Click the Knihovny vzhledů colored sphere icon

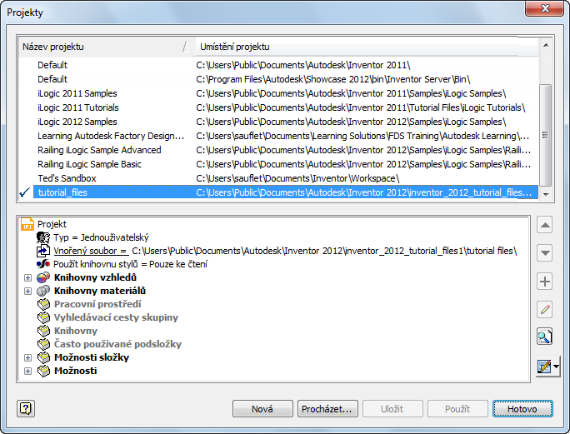click(43, 277)
